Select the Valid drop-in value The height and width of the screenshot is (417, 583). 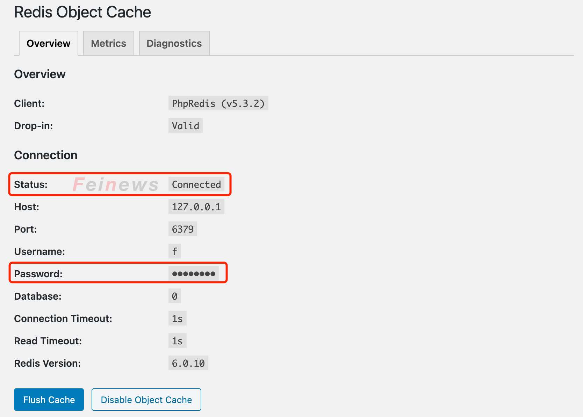pyautogui.click(x=186, y=126)
